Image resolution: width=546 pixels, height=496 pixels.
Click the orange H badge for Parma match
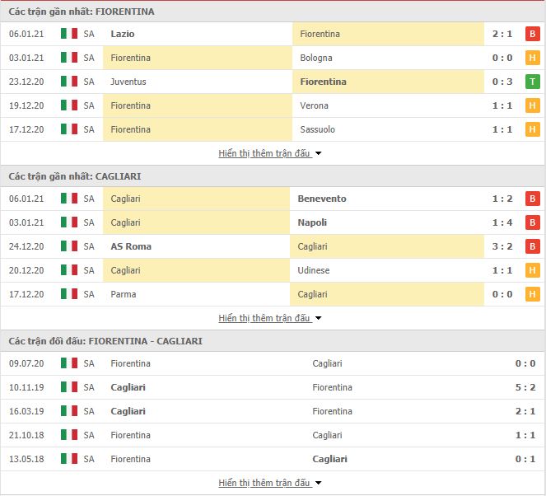(x=533, y=294)
